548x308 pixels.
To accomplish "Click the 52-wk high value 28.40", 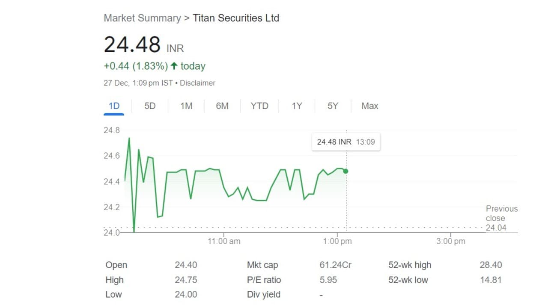I will [x=491, y=265].
